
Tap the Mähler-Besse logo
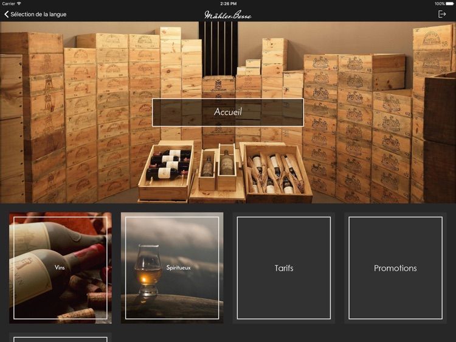tap(228, 15)
